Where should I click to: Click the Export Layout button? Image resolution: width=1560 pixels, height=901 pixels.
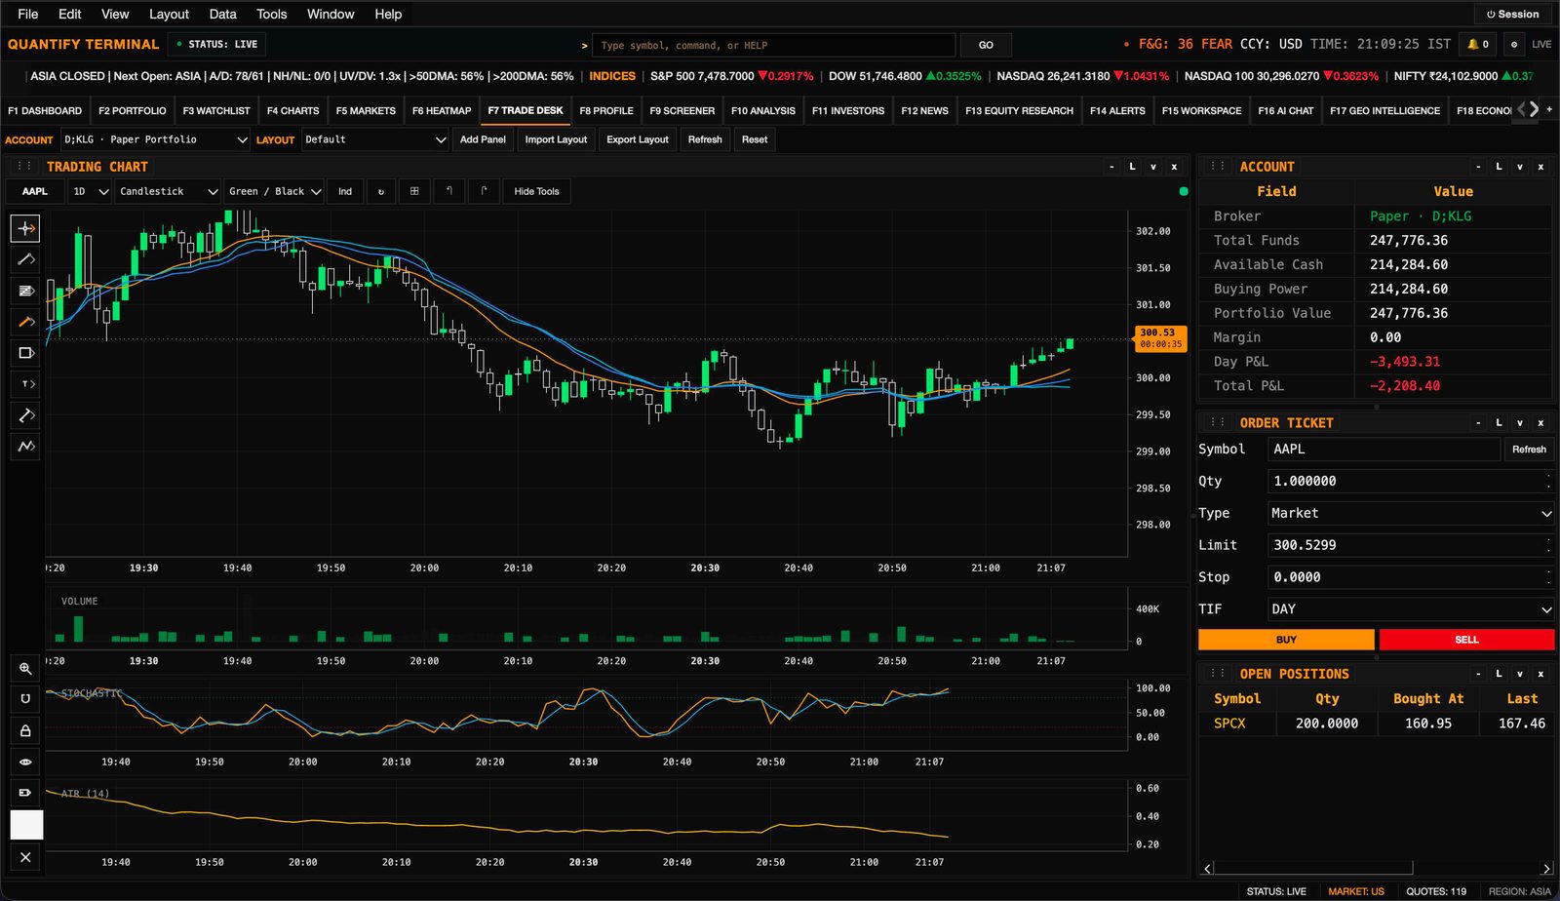pos(638,139)
